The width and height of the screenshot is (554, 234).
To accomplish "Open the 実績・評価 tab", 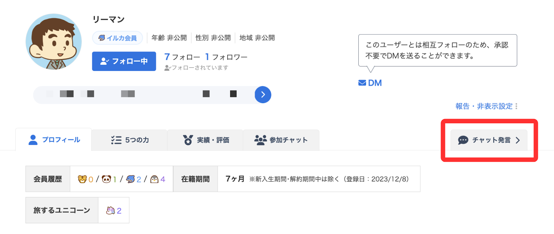I will click(x=206, y=140).
